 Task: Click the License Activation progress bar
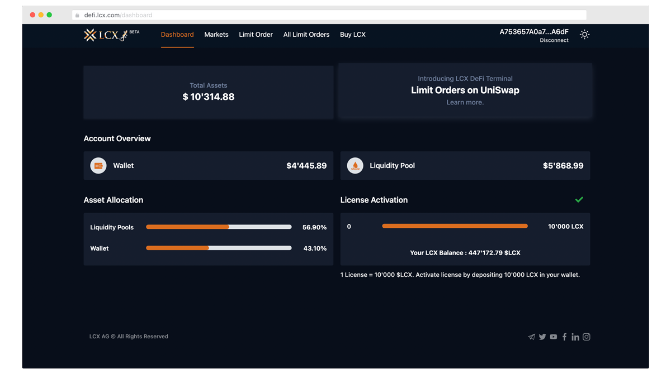click(455, 226)
